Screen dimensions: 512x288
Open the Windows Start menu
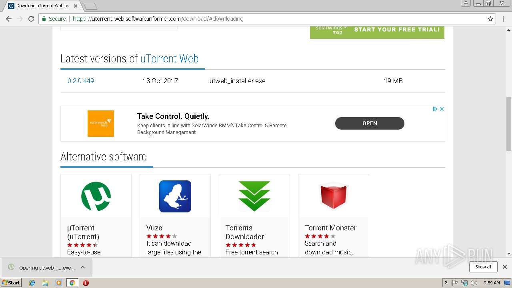[x=11, y=282]
